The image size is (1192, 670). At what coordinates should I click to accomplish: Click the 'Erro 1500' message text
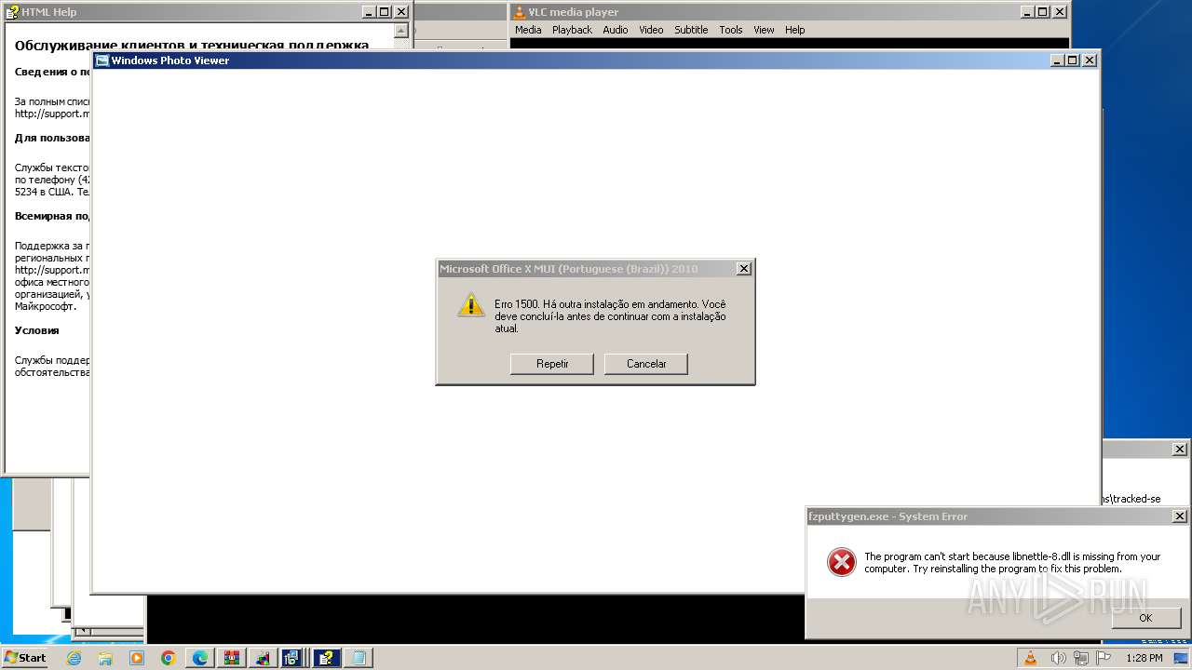point(610,316)
